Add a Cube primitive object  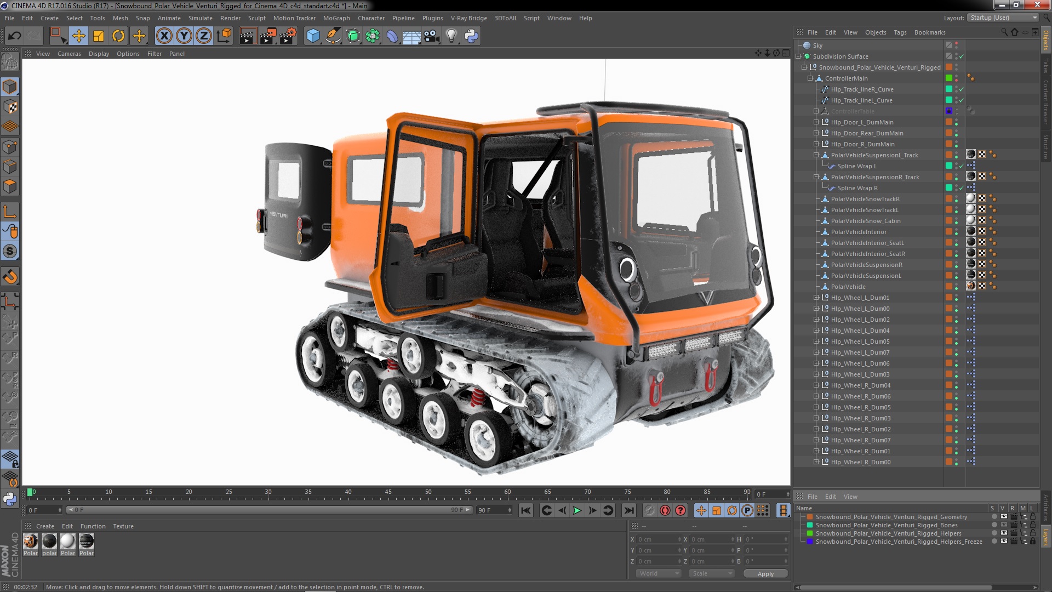tap(313, 36)
